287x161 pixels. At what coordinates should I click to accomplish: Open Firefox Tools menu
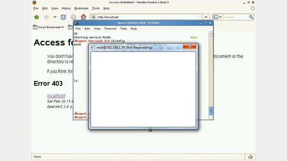[x=96, y=8]
